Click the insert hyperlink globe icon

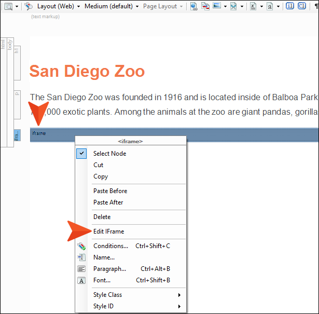193,6
